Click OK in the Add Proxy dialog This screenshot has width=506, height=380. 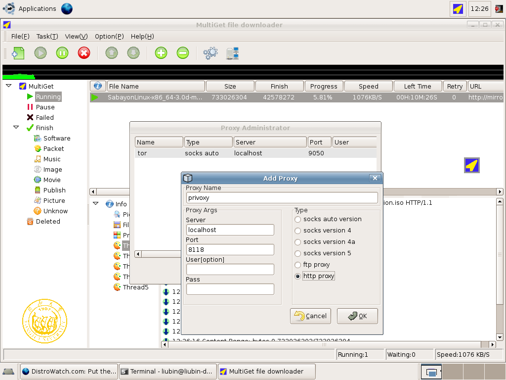(357, 316)
